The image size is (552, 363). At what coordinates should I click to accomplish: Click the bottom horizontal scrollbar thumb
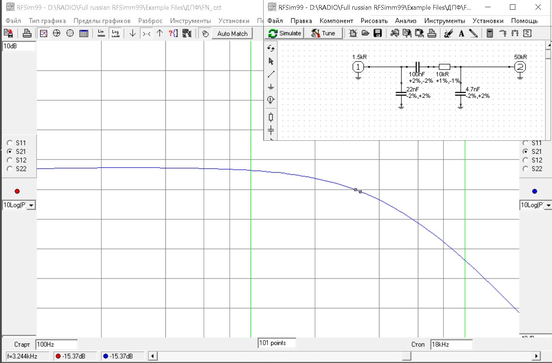[406, 356]
